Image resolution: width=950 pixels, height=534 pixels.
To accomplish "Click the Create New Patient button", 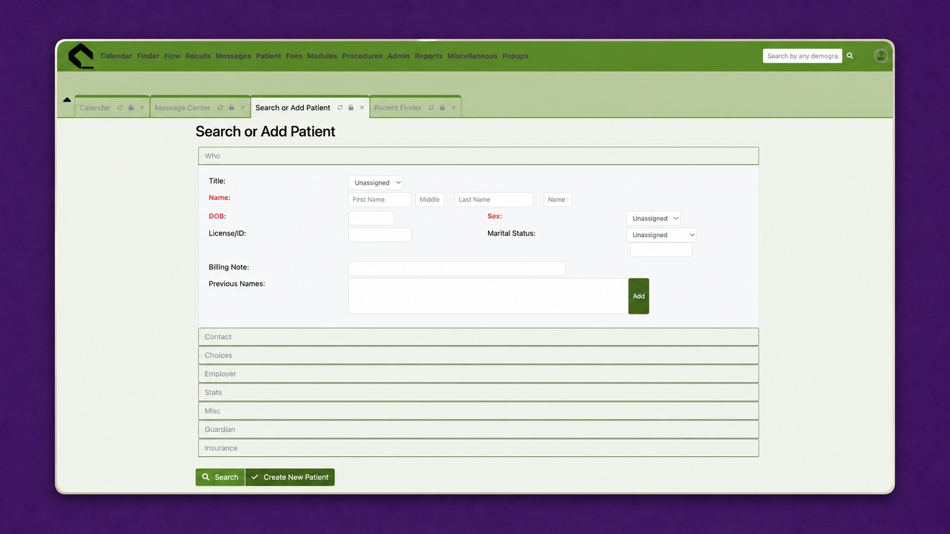I will coord(290,477).
